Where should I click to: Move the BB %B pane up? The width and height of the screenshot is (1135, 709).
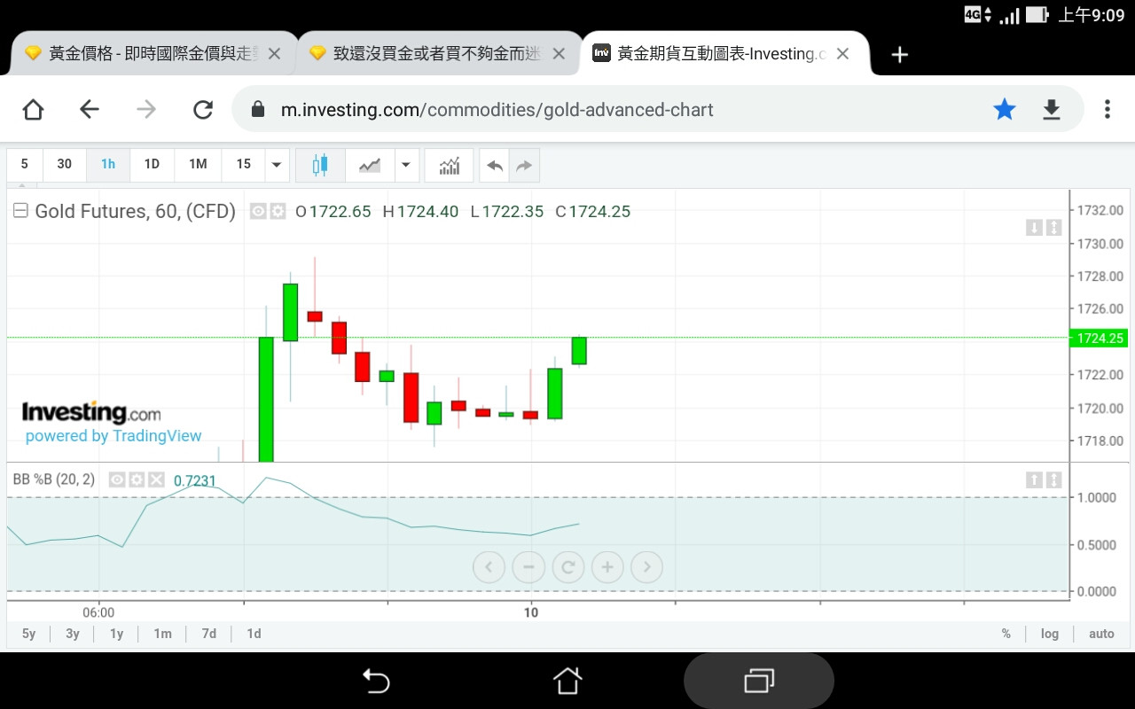(x=1034, y=479)
